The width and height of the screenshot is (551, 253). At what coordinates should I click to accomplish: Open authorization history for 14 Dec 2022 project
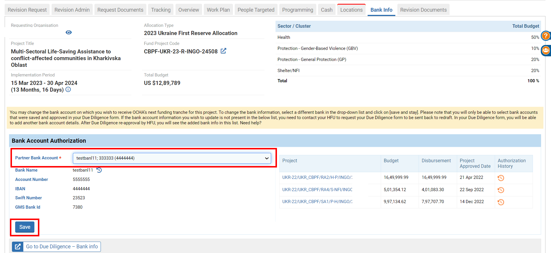[x=501, y=202]
